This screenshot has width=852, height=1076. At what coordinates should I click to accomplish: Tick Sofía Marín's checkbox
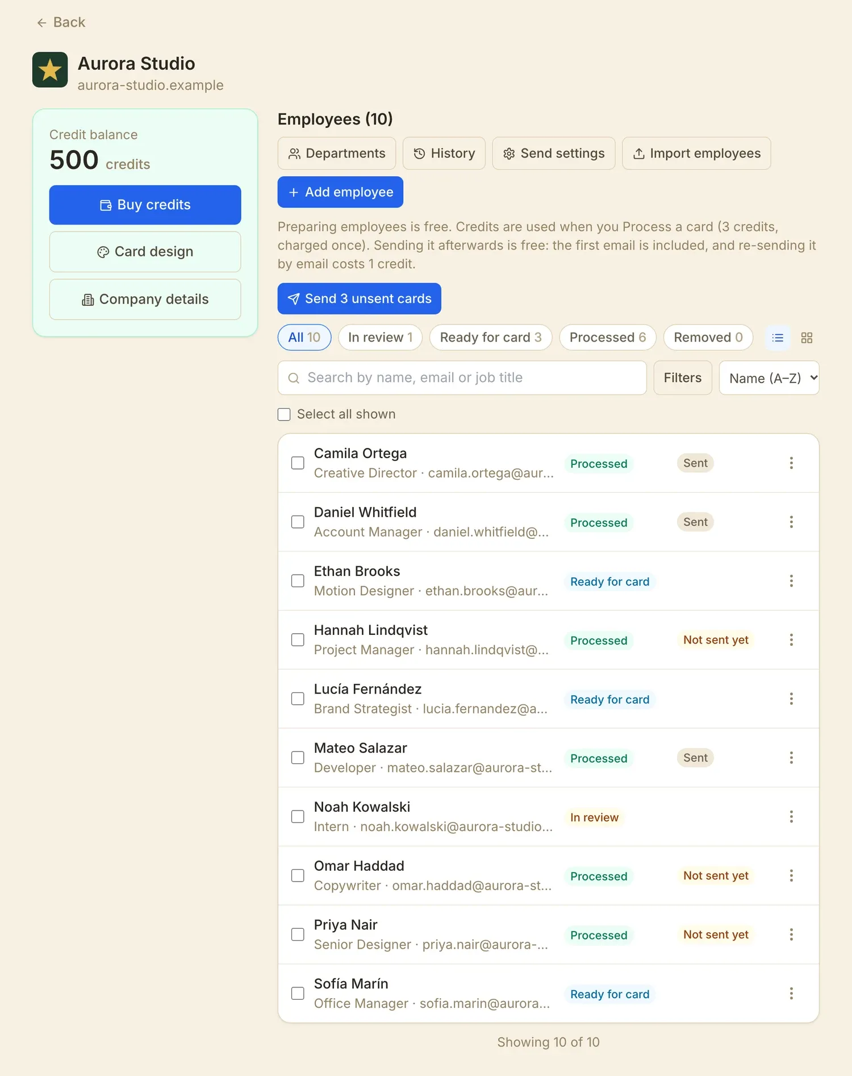coord(298,994)
